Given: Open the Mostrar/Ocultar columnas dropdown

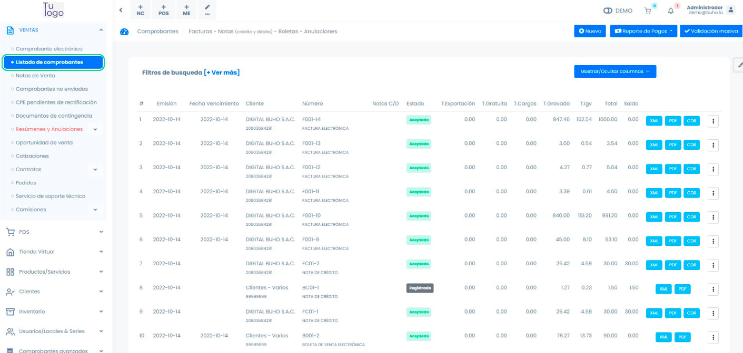Looking at the screenshot, I should click(x=615, y=71).
